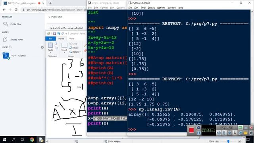Click zoom in plus in Paint

tap(240, 141)
